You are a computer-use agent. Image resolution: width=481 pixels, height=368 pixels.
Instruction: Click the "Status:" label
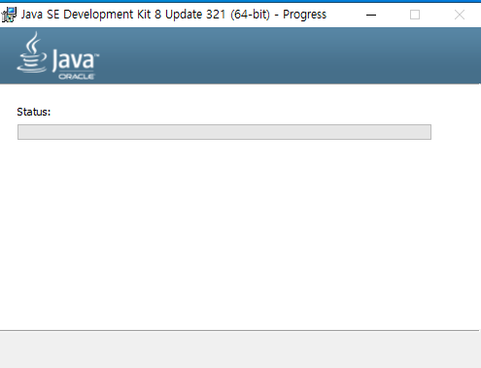pos(34,112)
